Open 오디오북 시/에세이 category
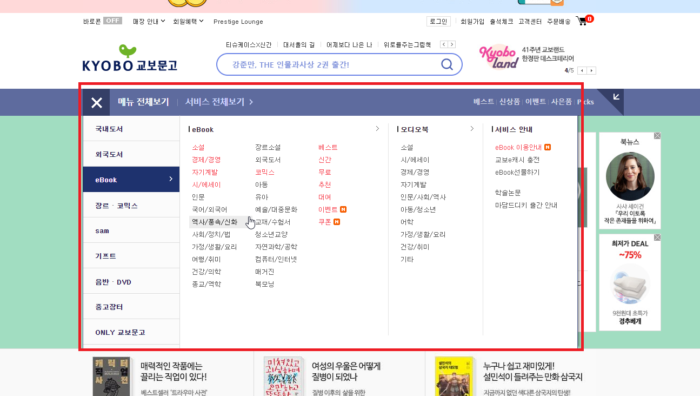 click(x=415, y=160)
